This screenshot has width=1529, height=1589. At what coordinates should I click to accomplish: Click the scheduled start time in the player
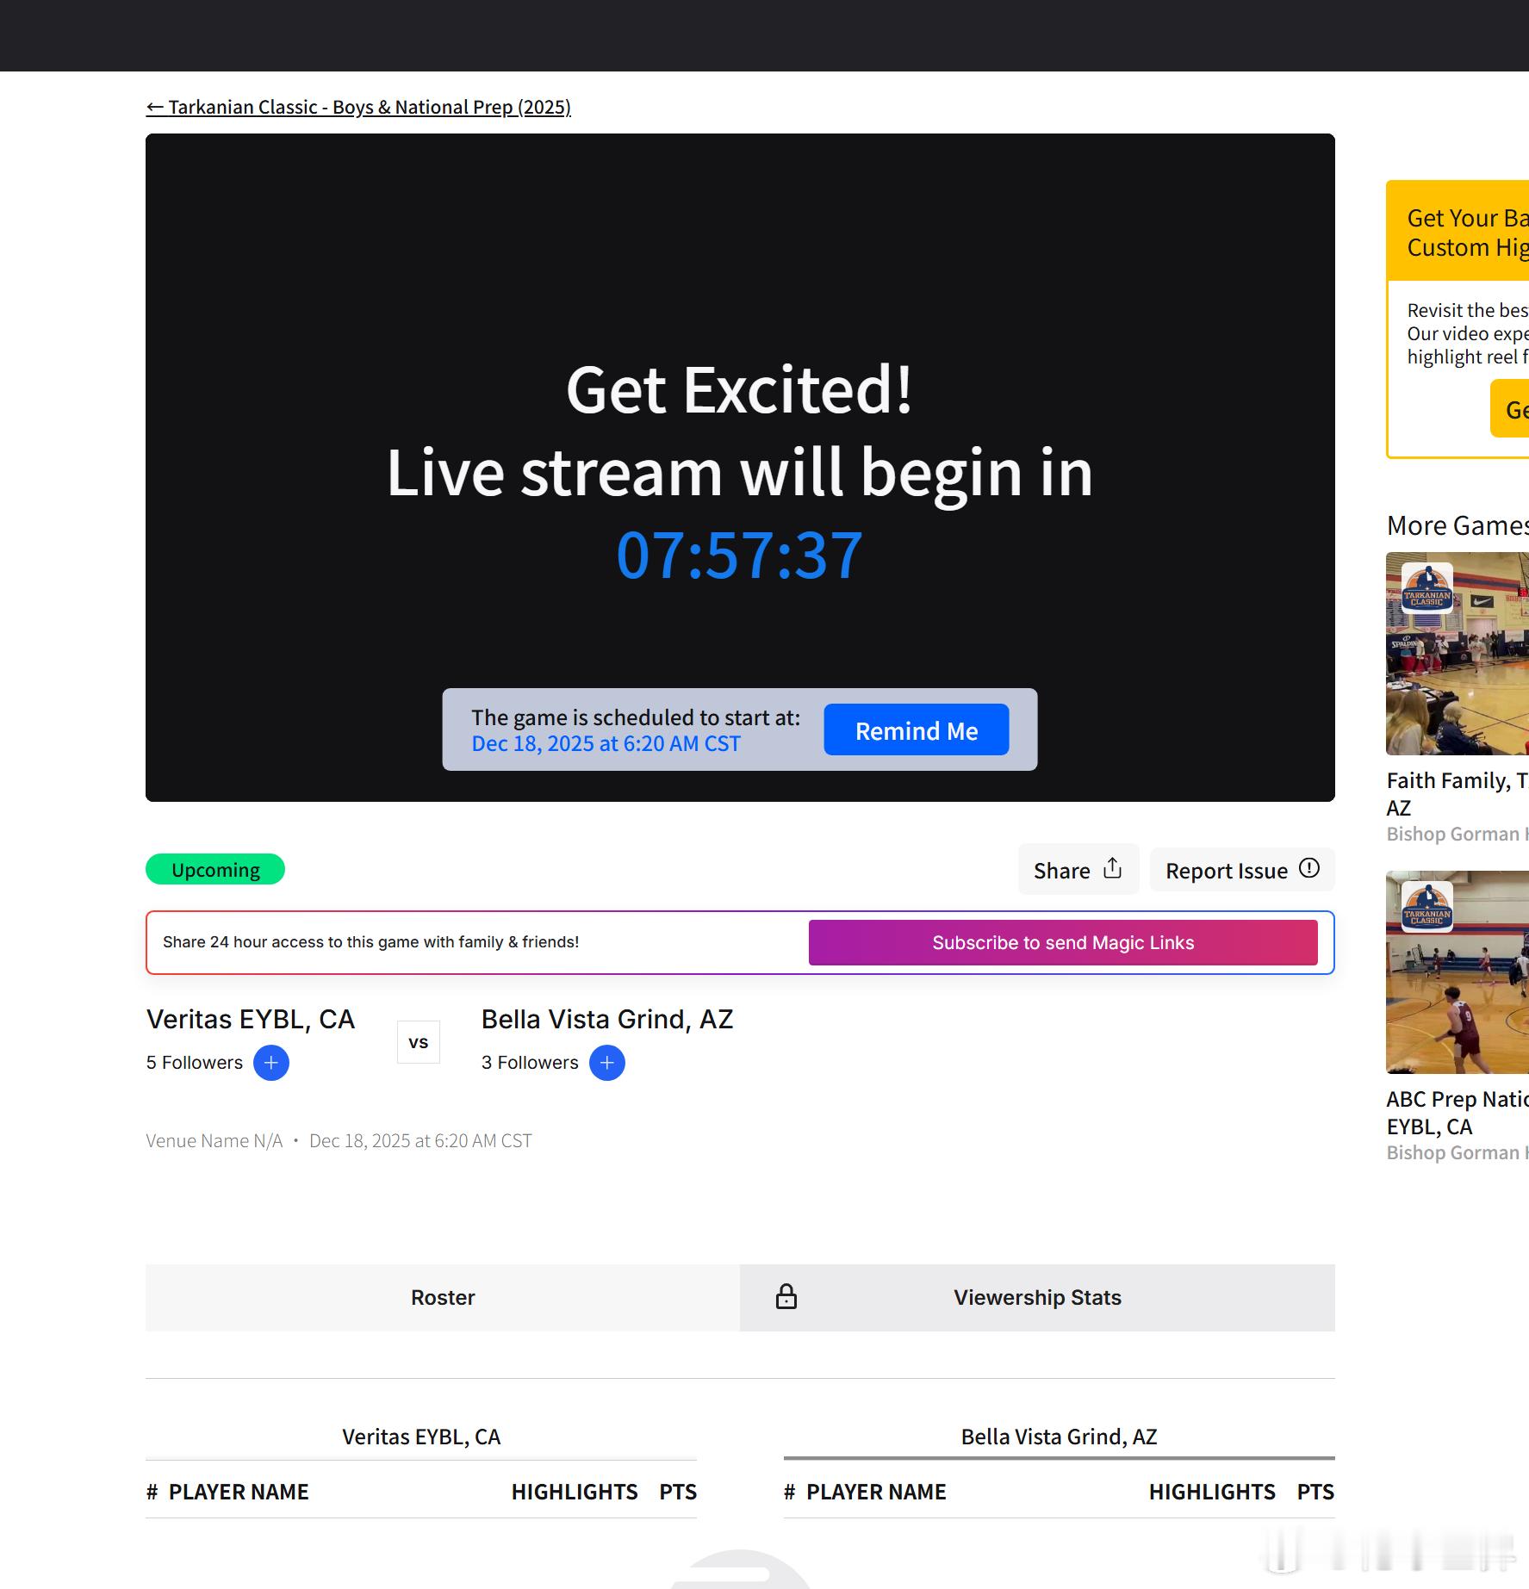click(606, 743)
